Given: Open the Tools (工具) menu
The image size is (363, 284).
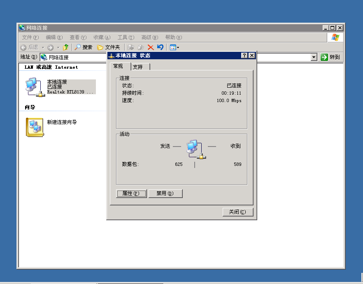Looking at the screenshot, I should pos(126,37).
